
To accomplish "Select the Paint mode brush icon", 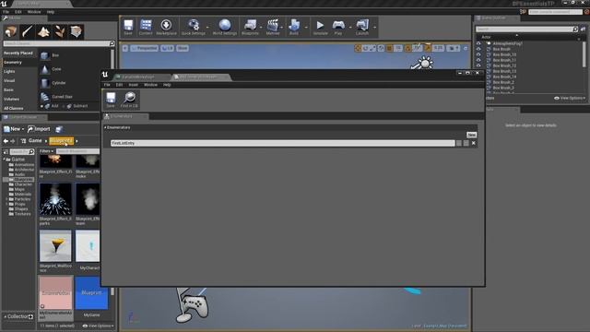I will 27,31.
